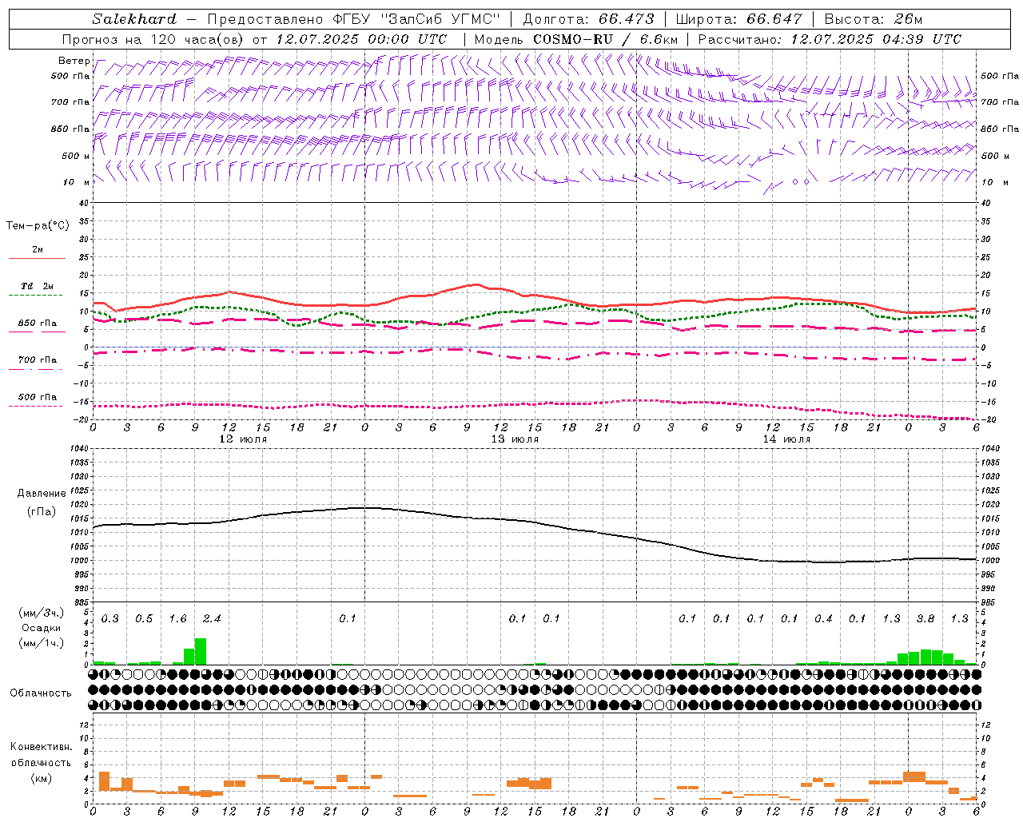Click the "2.4" precipitation total value
This screenshot has height=818, width=1023.
click(212, 619)
